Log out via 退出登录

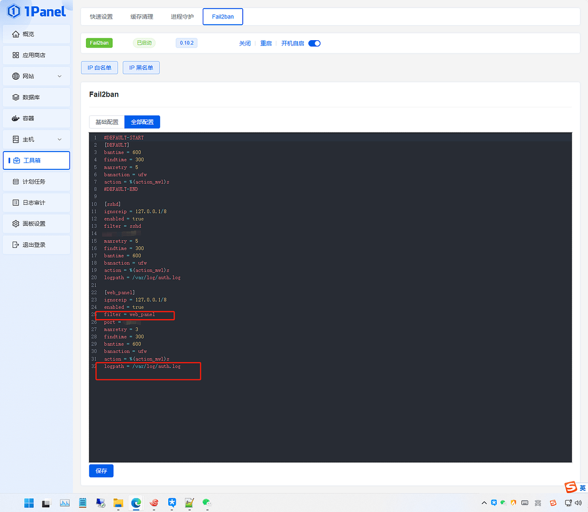click(36, 245)
